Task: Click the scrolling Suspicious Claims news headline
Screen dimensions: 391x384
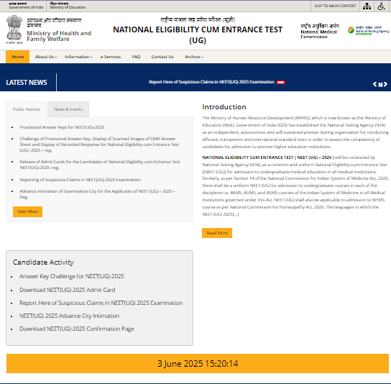Action: point(211,82)
